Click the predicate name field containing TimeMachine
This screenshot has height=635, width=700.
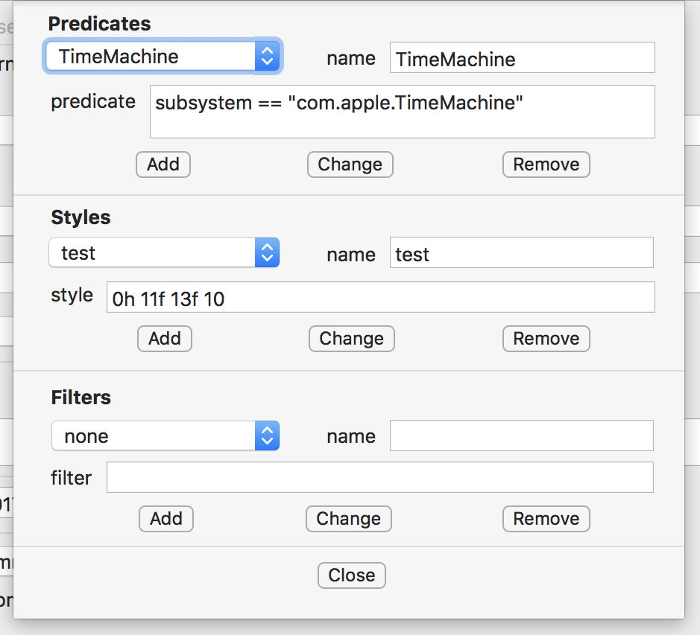tap(522, 58)
